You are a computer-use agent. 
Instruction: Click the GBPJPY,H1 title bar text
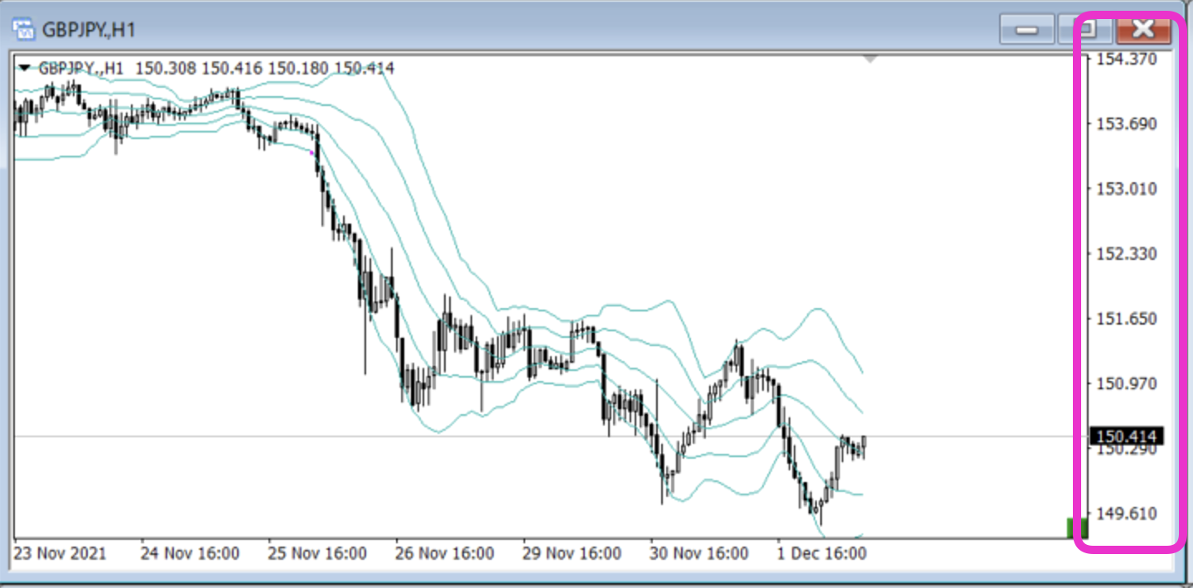(x=90, y=30)
